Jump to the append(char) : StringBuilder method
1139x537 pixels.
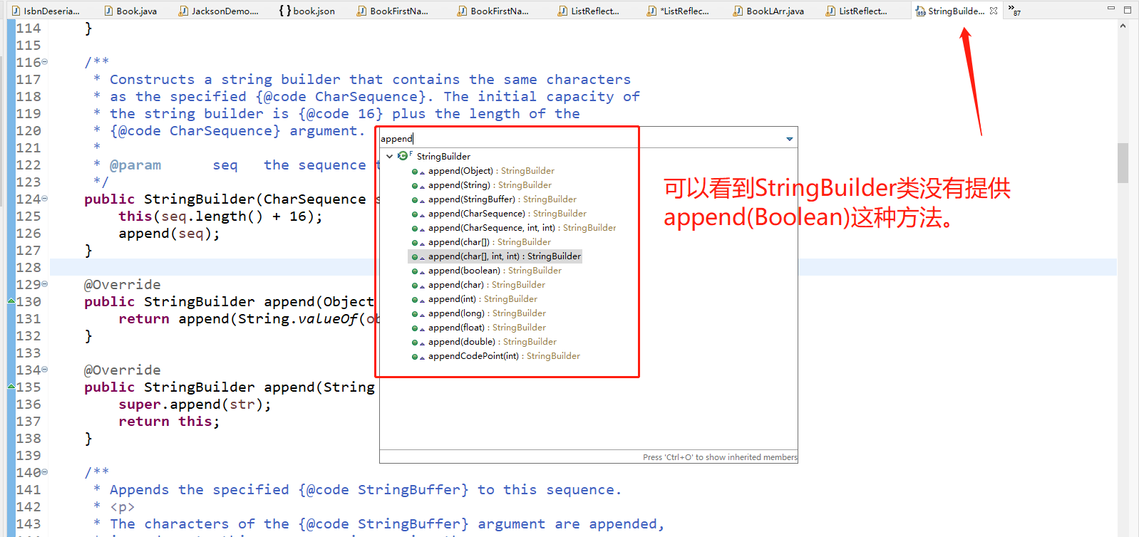(x=487, y=285)
